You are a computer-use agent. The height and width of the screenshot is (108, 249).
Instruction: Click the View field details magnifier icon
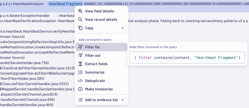(80, 11)
